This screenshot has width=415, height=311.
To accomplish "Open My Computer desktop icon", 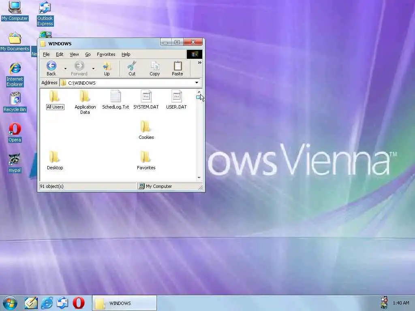I will click(15, 11).
